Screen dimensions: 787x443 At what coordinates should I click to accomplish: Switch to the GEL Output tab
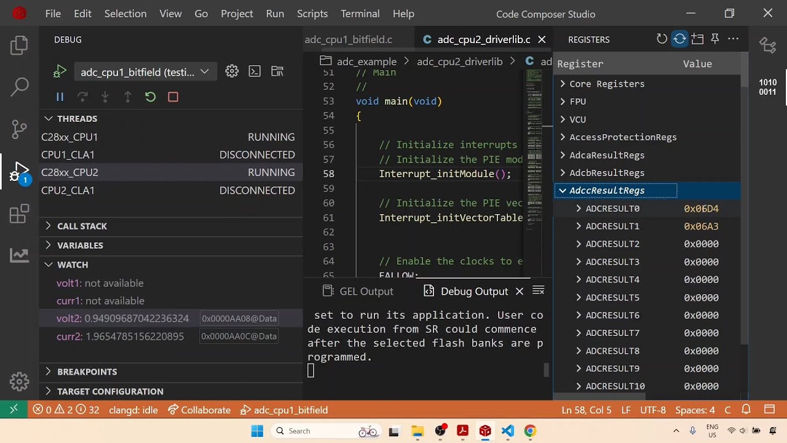(358, 291)
